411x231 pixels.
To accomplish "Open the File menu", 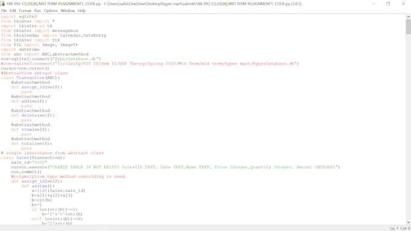I will pos(4,11).
